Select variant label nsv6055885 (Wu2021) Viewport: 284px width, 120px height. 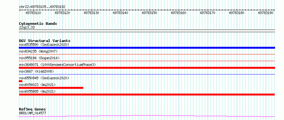pyautogui.click(x=37, y=91)
